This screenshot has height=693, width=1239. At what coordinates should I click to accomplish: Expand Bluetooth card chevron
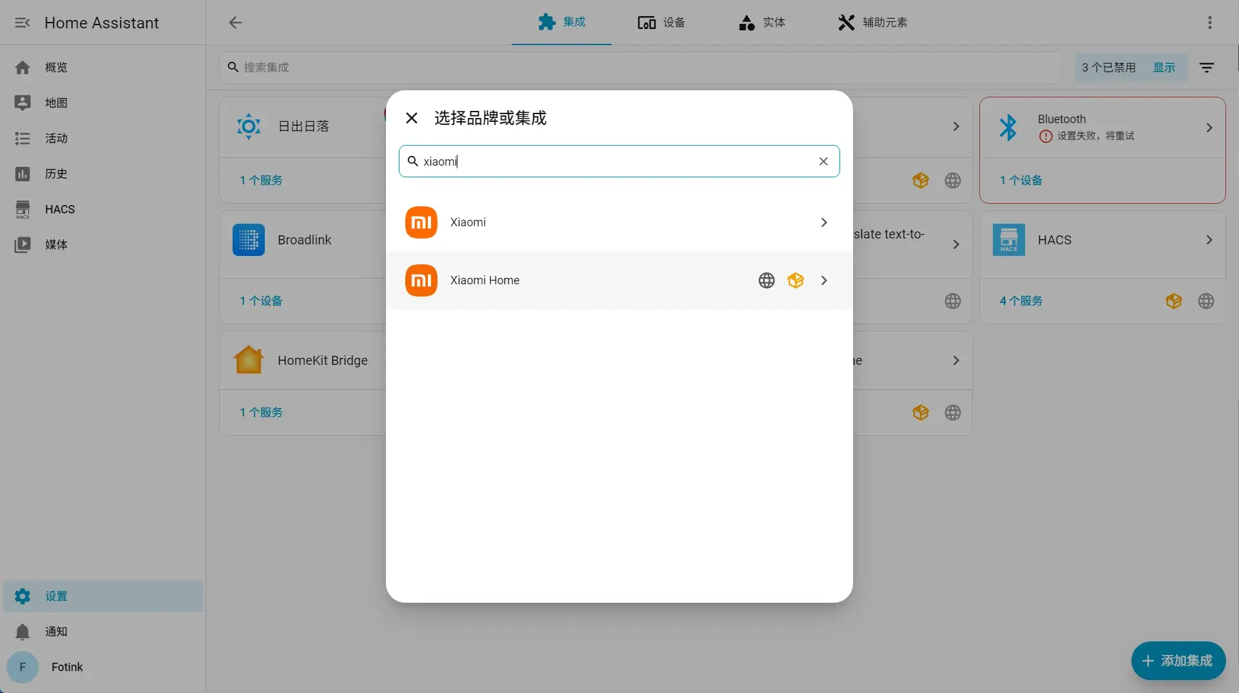click(x=1209, y=128)
